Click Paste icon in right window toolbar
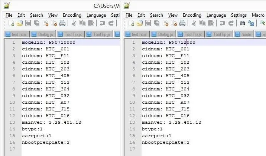This screenshot has height=156, width=266. pos(211,23)
